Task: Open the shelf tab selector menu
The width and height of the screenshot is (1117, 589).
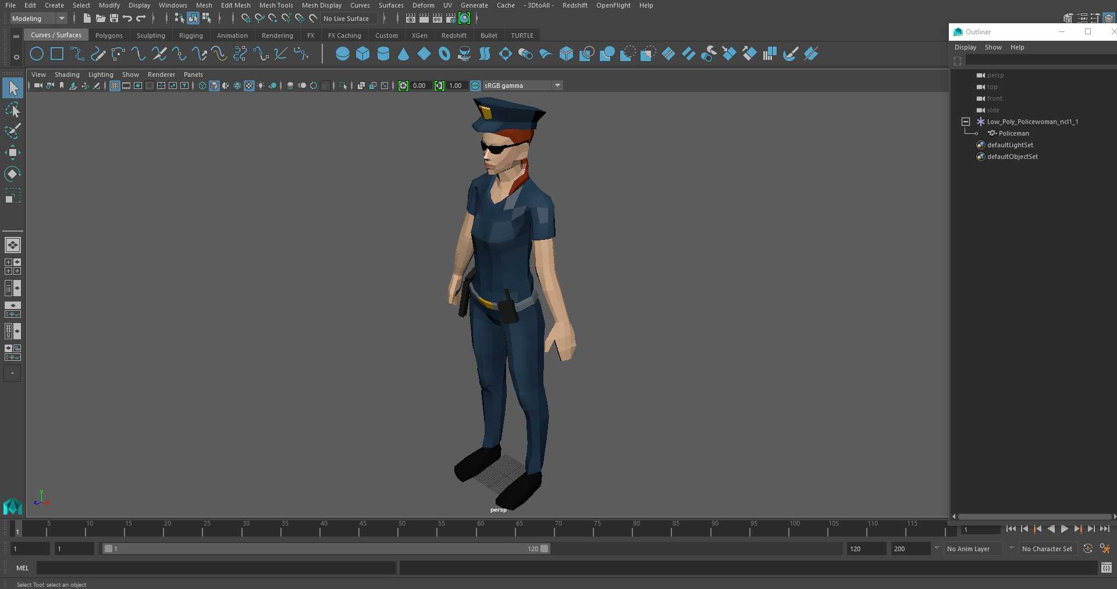Action: coord(16,36)
